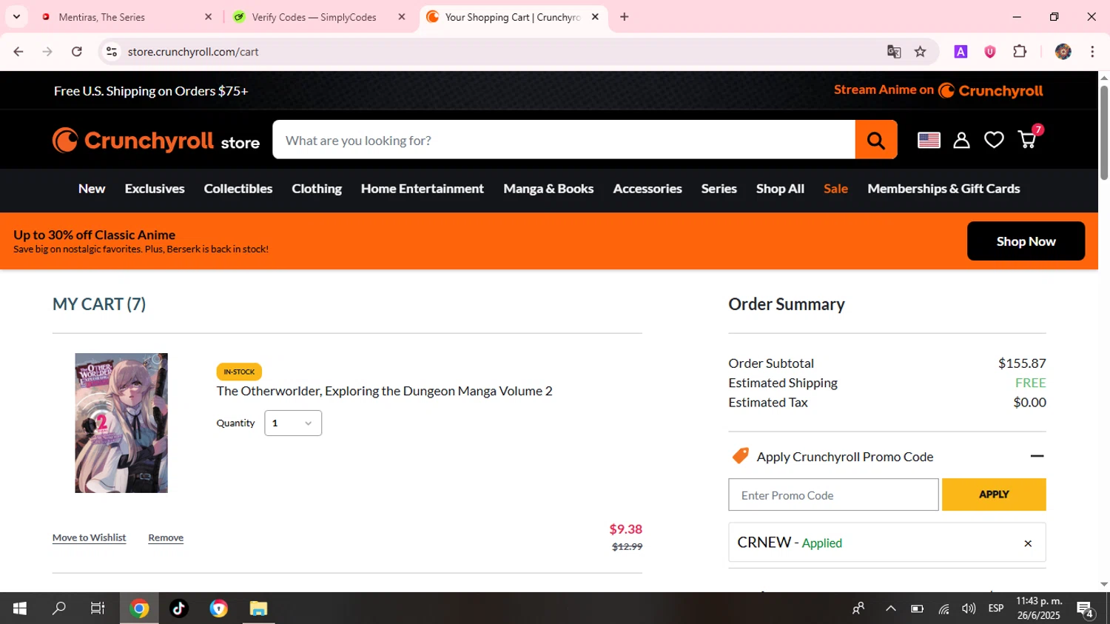This screenshot has width=1110, height=624.
Task: Open the Shop All menu
Action: (x=780, y=189)
